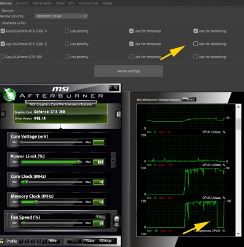Click the fan user-define icon beside Fan Speed

(x=117, y=221)
